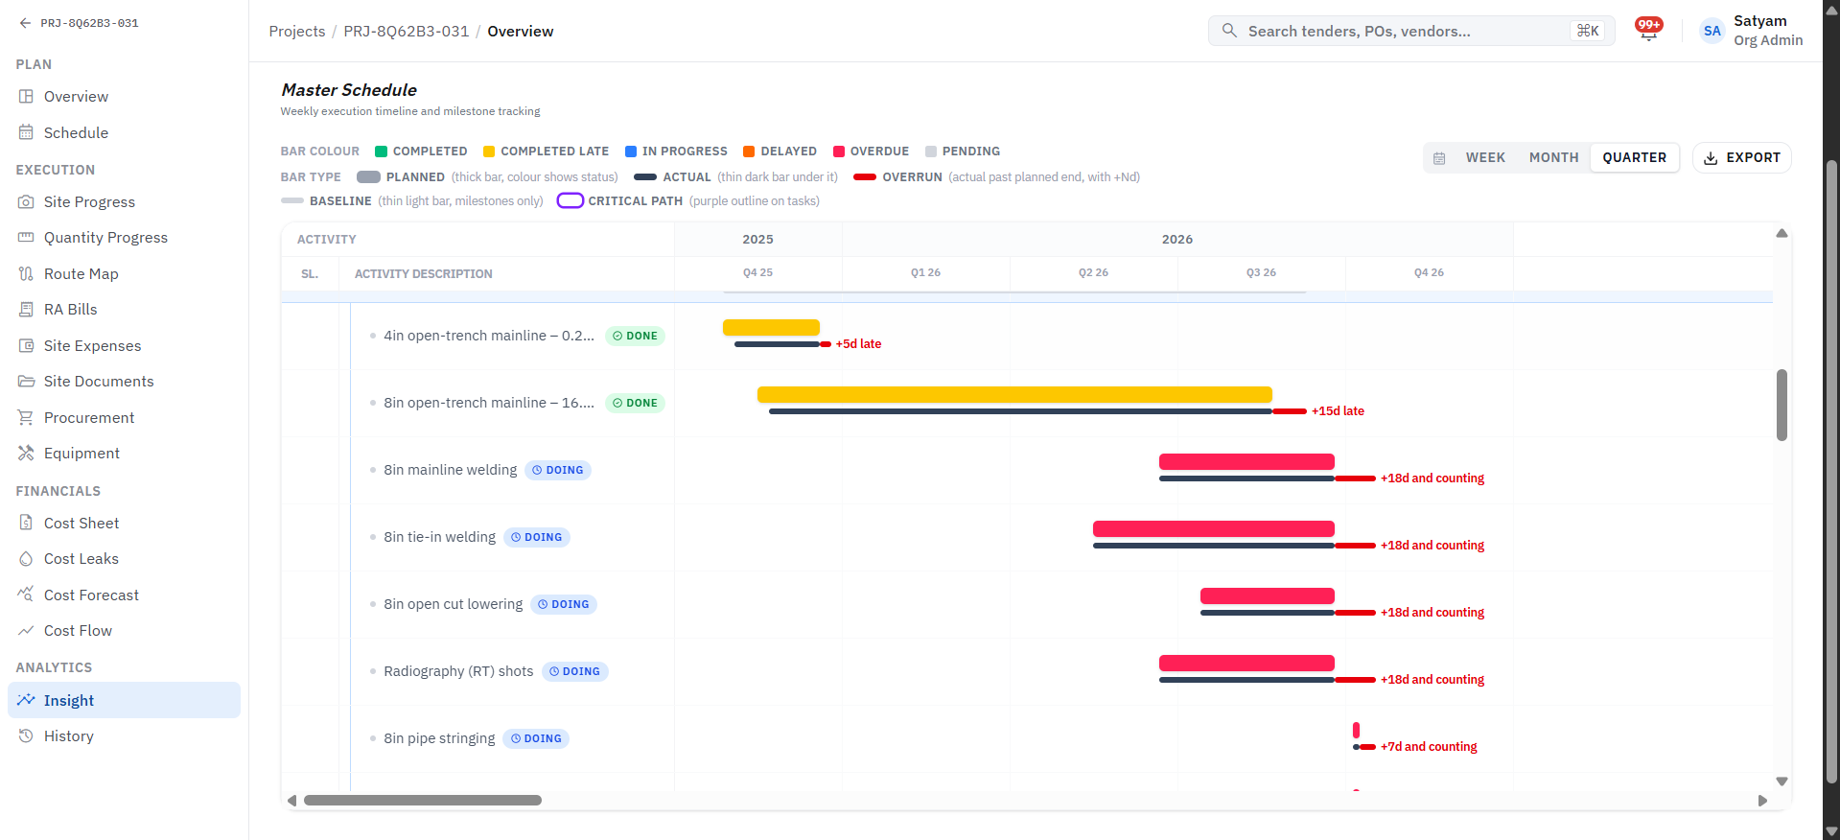Open notifications bell with 99+ badge

[x=1648, y=31]
